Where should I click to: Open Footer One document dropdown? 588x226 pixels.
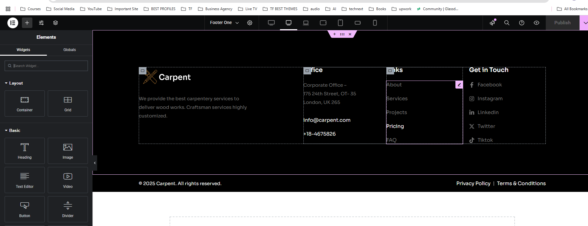[x=224, y=23]
